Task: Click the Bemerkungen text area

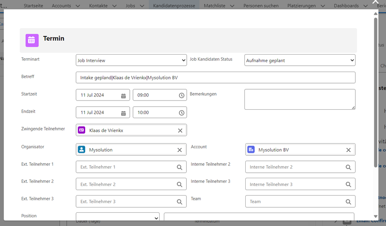Action: [300, 99]
